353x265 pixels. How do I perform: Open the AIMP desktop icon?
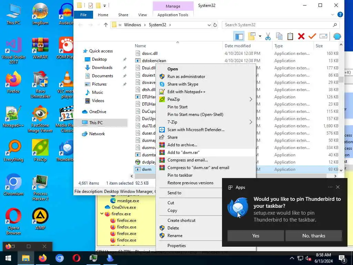point(40,219)
